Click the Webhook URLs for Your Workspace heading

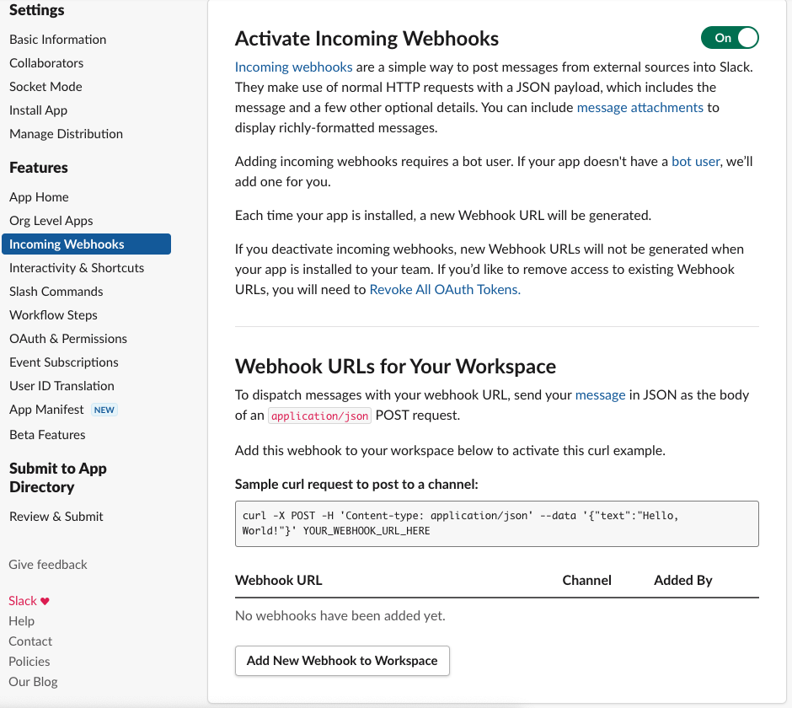tap(395, 367)
